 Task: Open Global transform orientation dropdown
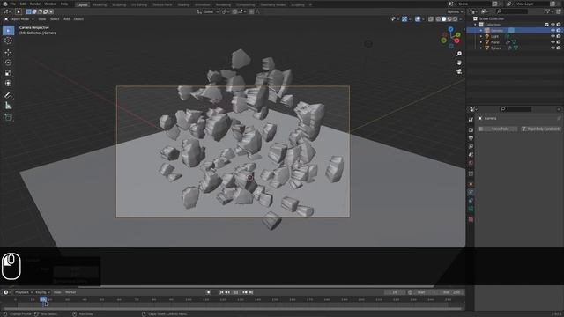(208, 11)
